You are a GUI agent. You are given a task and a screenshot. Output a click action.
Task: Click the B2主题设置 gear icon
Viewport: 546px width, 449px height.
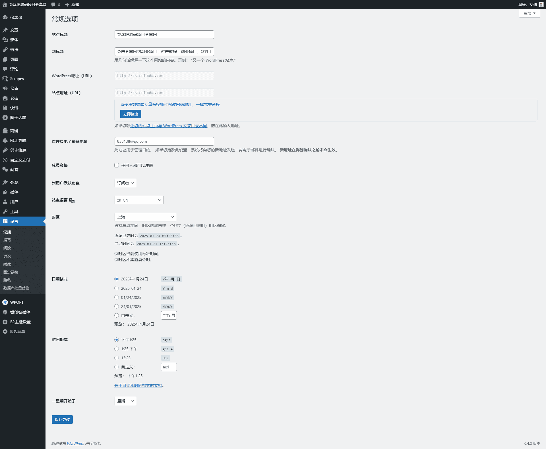(x=5, y=322)
